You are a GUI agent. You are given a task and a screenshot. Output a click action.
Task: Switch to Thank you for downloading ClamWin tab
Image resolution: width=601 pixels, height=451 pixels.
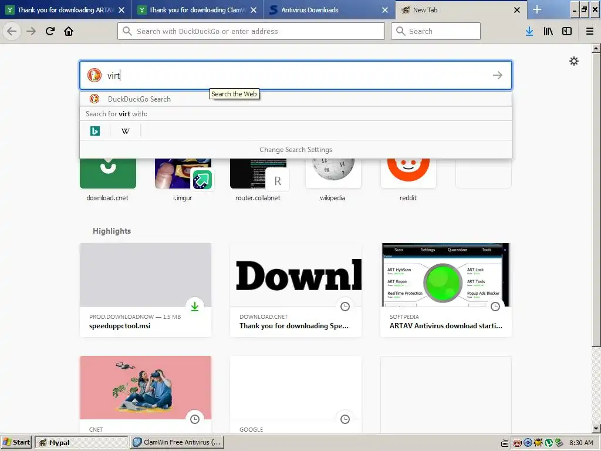coord(198,9)
